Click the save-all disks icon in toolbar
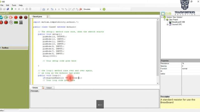200x112 pixels. click(7, 9)
